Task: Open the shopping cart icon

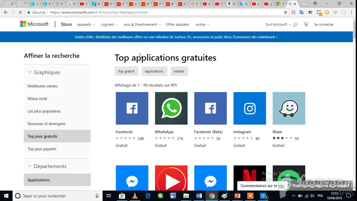Action: (x=306, y=24)
